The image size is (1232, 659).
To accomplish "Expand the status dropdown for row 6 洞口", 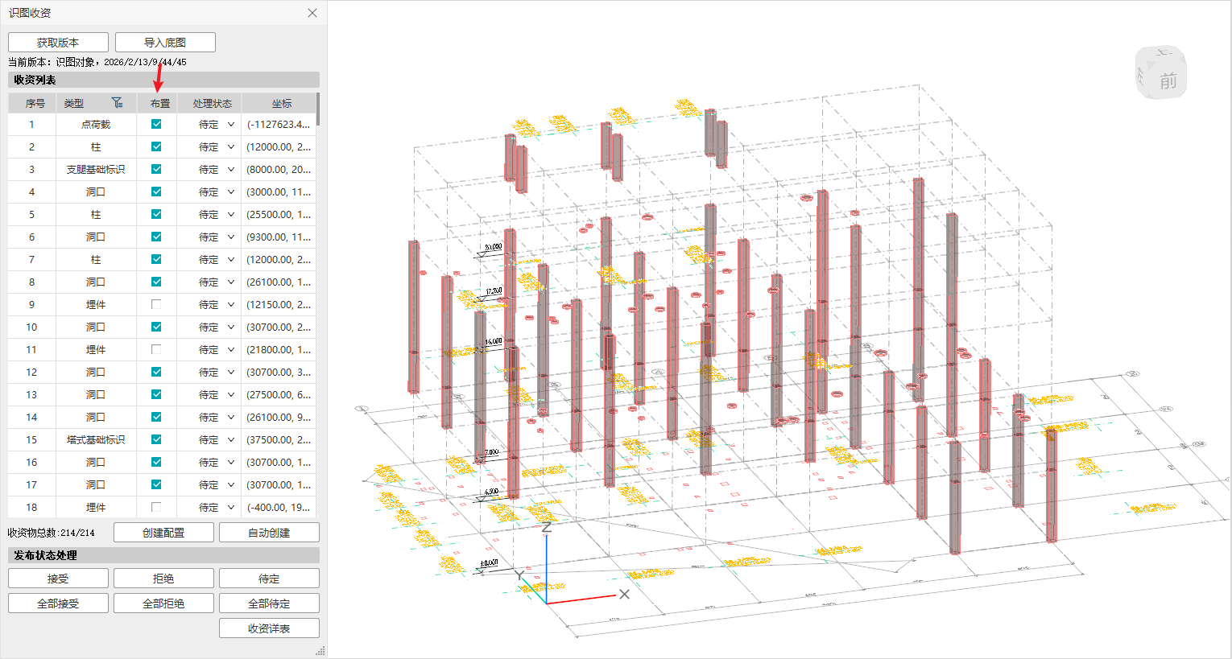I will pos(230,237).
